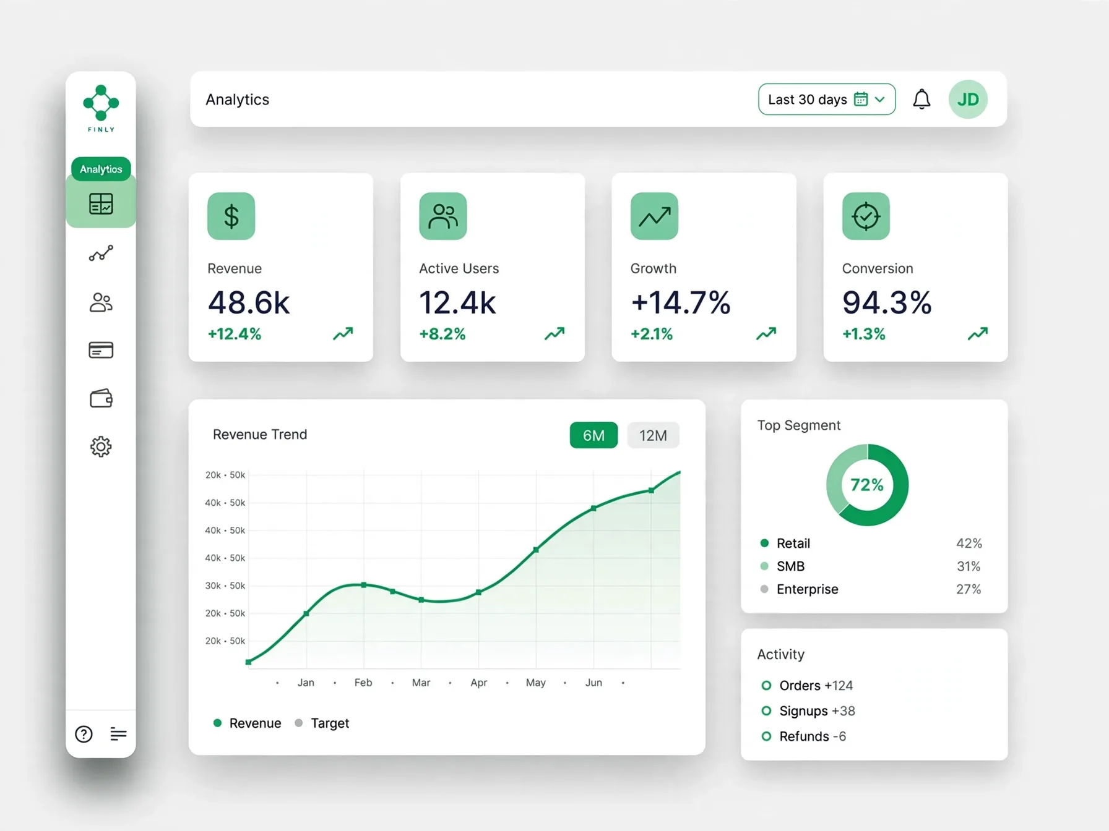This screenshot has width=1109, height=831.
Task: Click the "Mar" label on chart axis
Action: coord(421,683)
